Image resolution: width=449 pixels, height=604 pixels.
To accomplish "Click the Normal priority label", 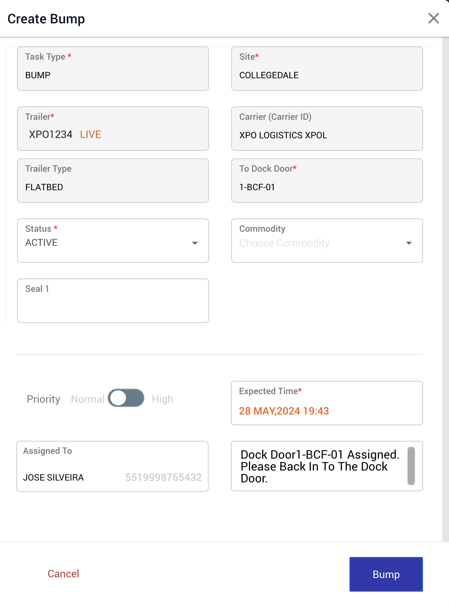I will click(88, 399).
